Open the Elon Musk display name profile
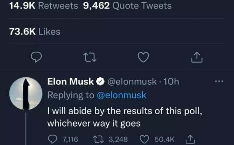Image resolution: width=234 pixels, height=145 pixels. 71,82
